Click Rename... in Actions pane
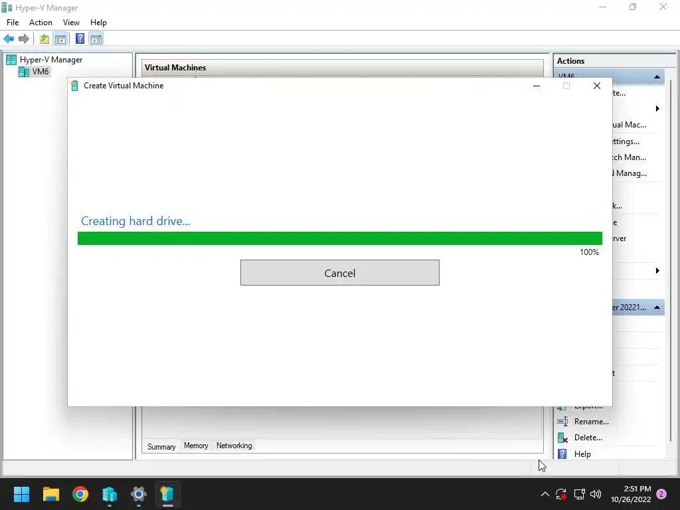This screenshot has width=680, height=510. point(592,422)
